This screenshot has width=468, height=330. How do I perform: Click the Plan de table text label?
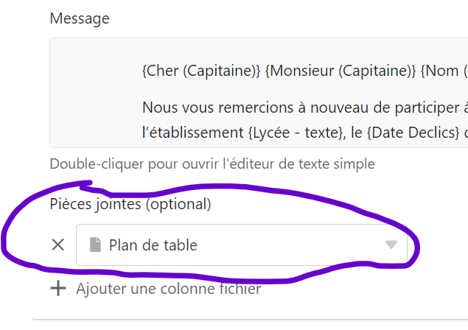153,245
